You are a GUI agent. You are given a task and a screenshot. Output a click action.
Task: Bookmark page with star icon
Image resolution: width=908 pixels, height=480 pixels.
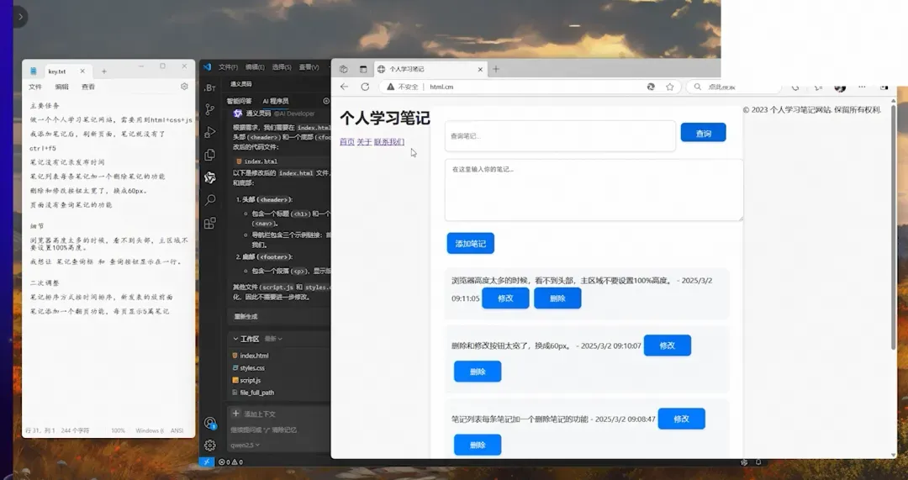pyautogui.click(x=670, y=87)
